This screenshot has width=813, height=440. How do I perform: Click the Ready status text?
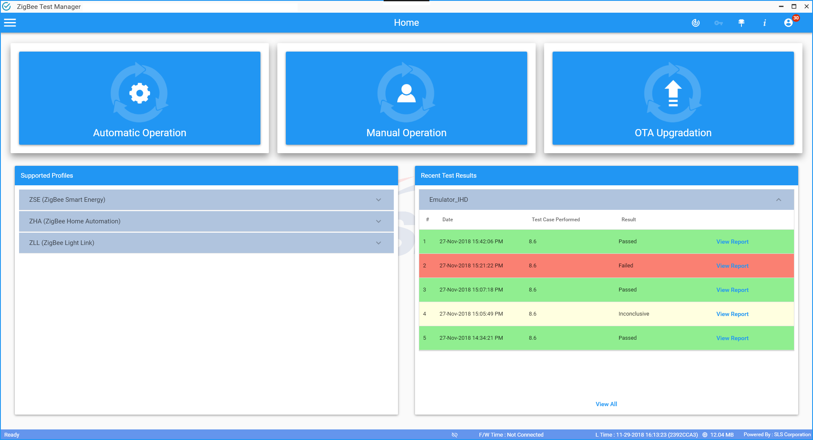(12, 435)
